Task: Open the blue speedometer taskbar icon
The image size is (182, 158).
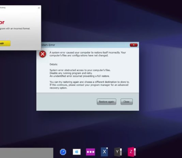Action: point(63,152)
